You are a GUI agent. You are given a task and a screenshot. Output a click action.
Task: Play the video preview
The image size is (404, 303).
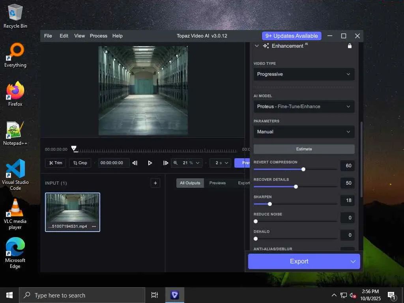[150, 163]
